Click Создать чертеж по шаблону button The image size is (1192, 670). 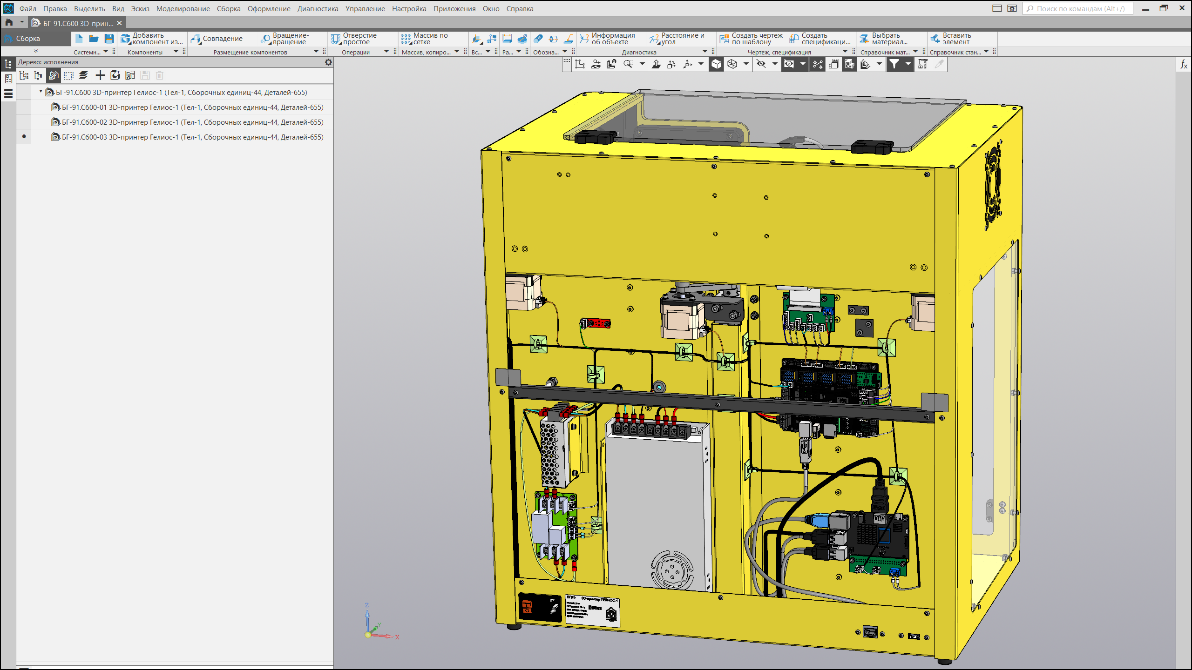752,39
